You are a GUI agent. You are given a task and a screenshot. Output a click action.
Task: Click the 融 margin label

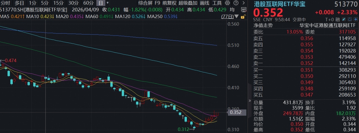[337, 19]
